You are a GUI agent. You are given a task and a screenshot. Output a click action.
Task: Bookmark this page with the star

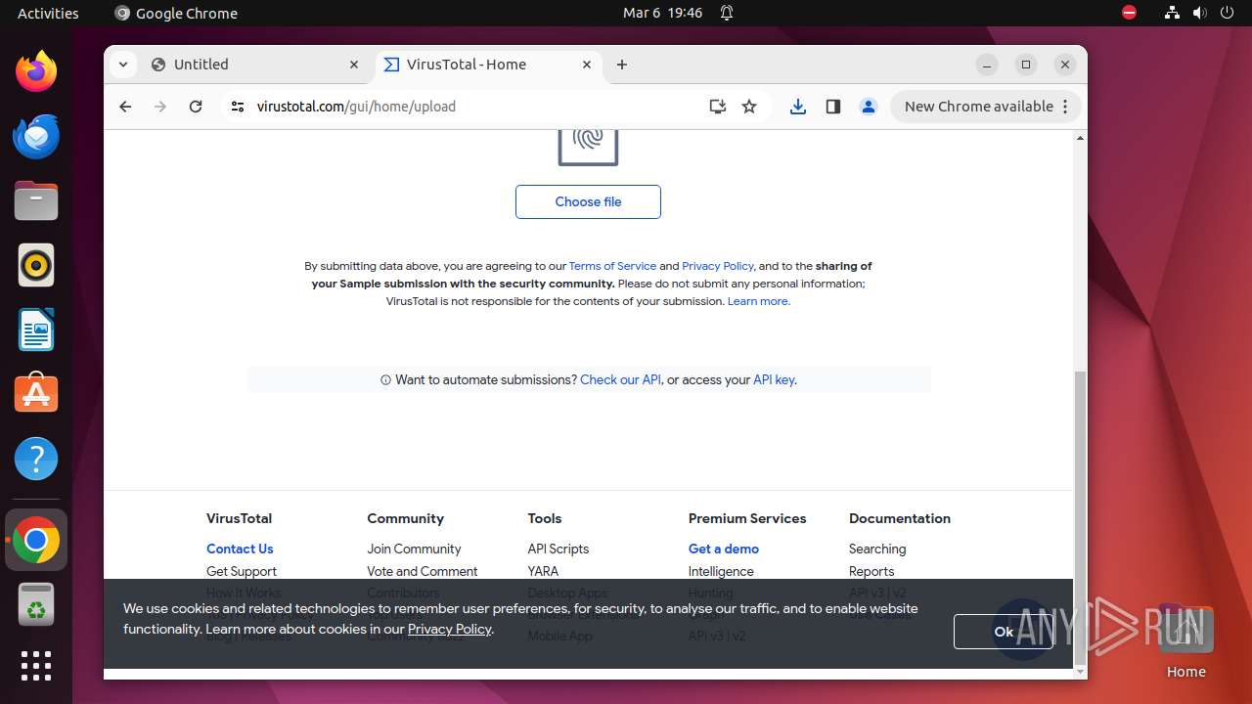point(749,107)
